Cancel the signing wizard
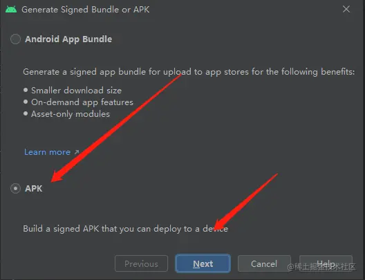The width and height of the screenshot is (365, 280). point(264,263)
